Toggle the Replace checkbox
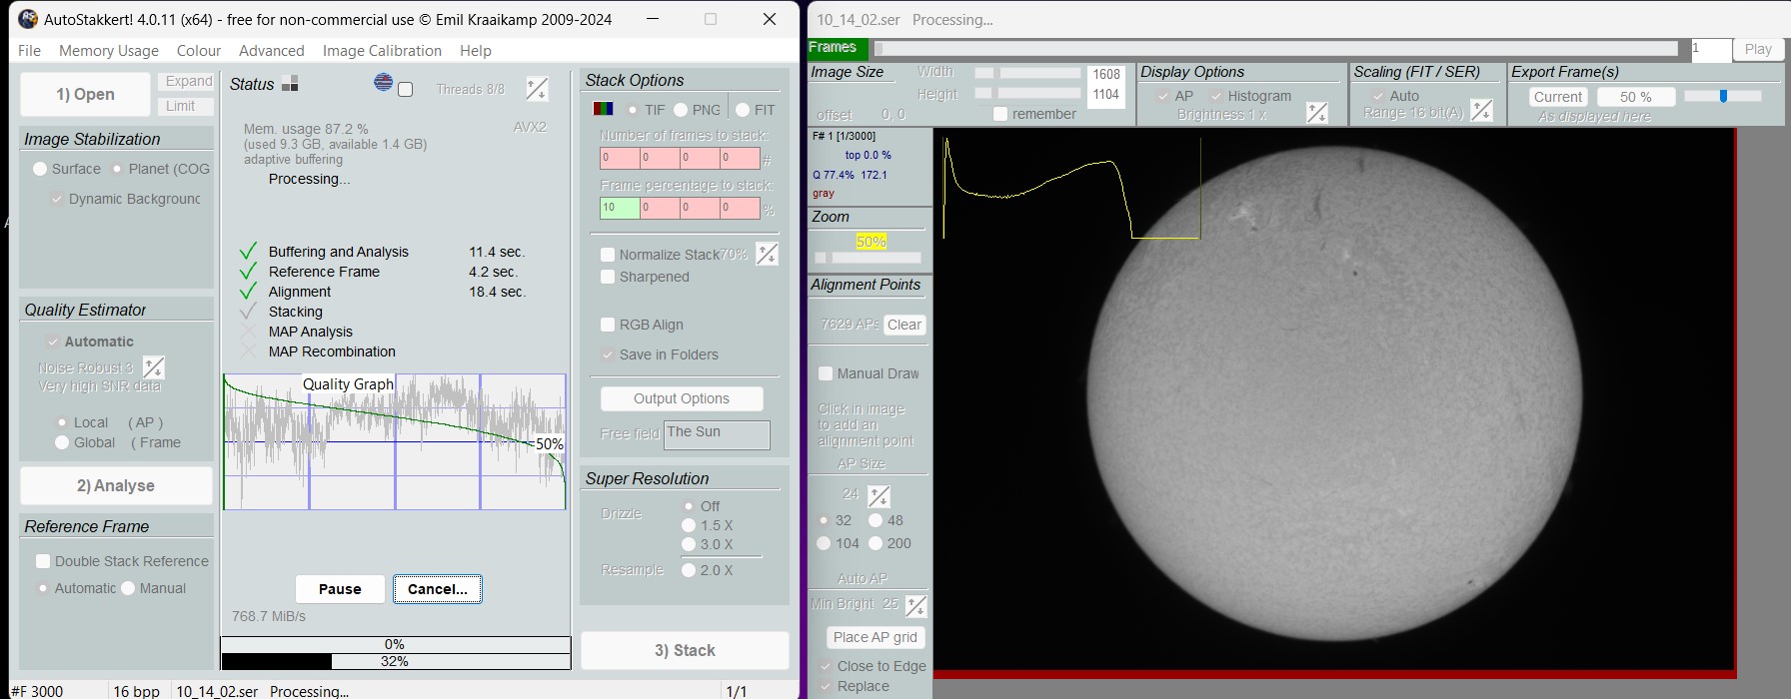This screenshot has width=1791, height=699. pyautogui.click(x=826, y=686)
